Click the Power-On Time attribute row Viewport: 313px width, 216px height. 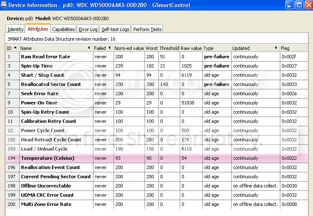[39, 103]
